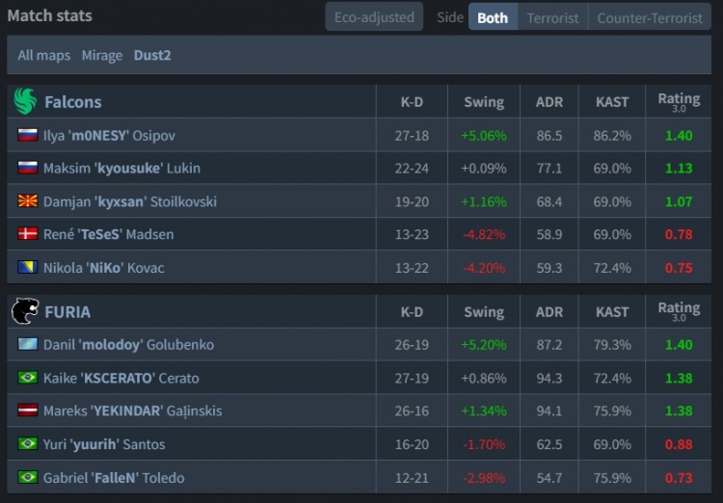Viewport: 723px width, 503px height.
Task: Switch side filter to Counter-Terrorist
Action: 650,17
